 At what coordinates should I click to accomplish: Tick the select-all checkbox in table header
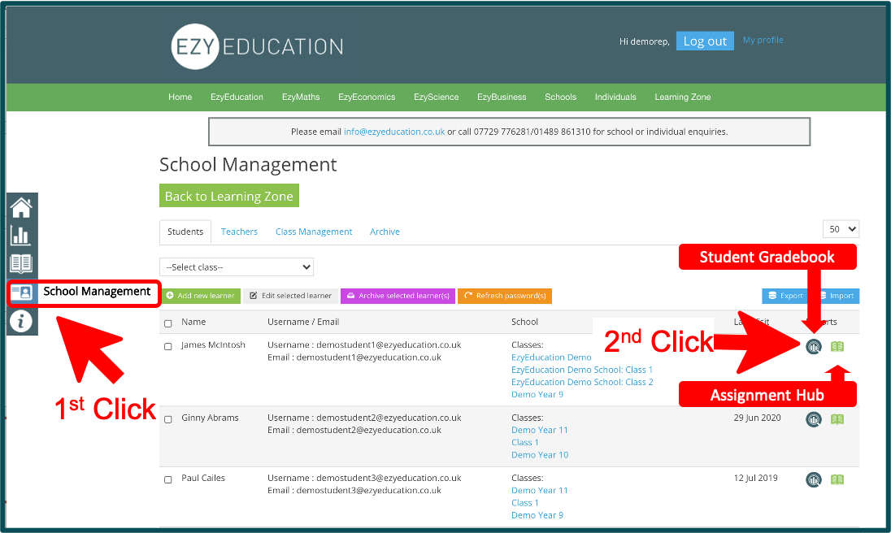point(168,323)
